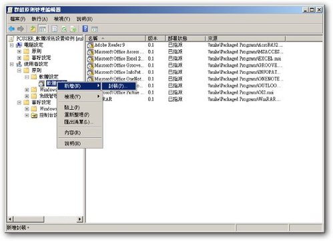Sort by the 來源 column header

pos(245,39)
